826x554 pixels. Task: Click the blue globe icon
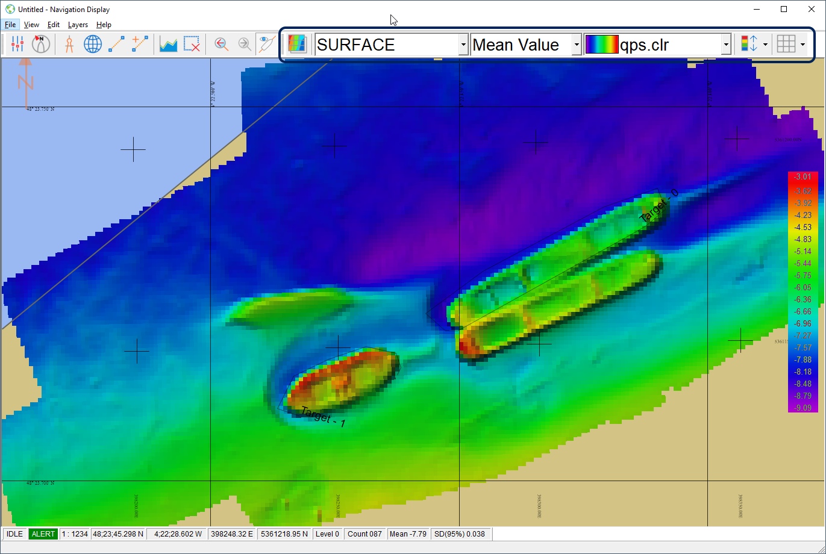(93, 44)
